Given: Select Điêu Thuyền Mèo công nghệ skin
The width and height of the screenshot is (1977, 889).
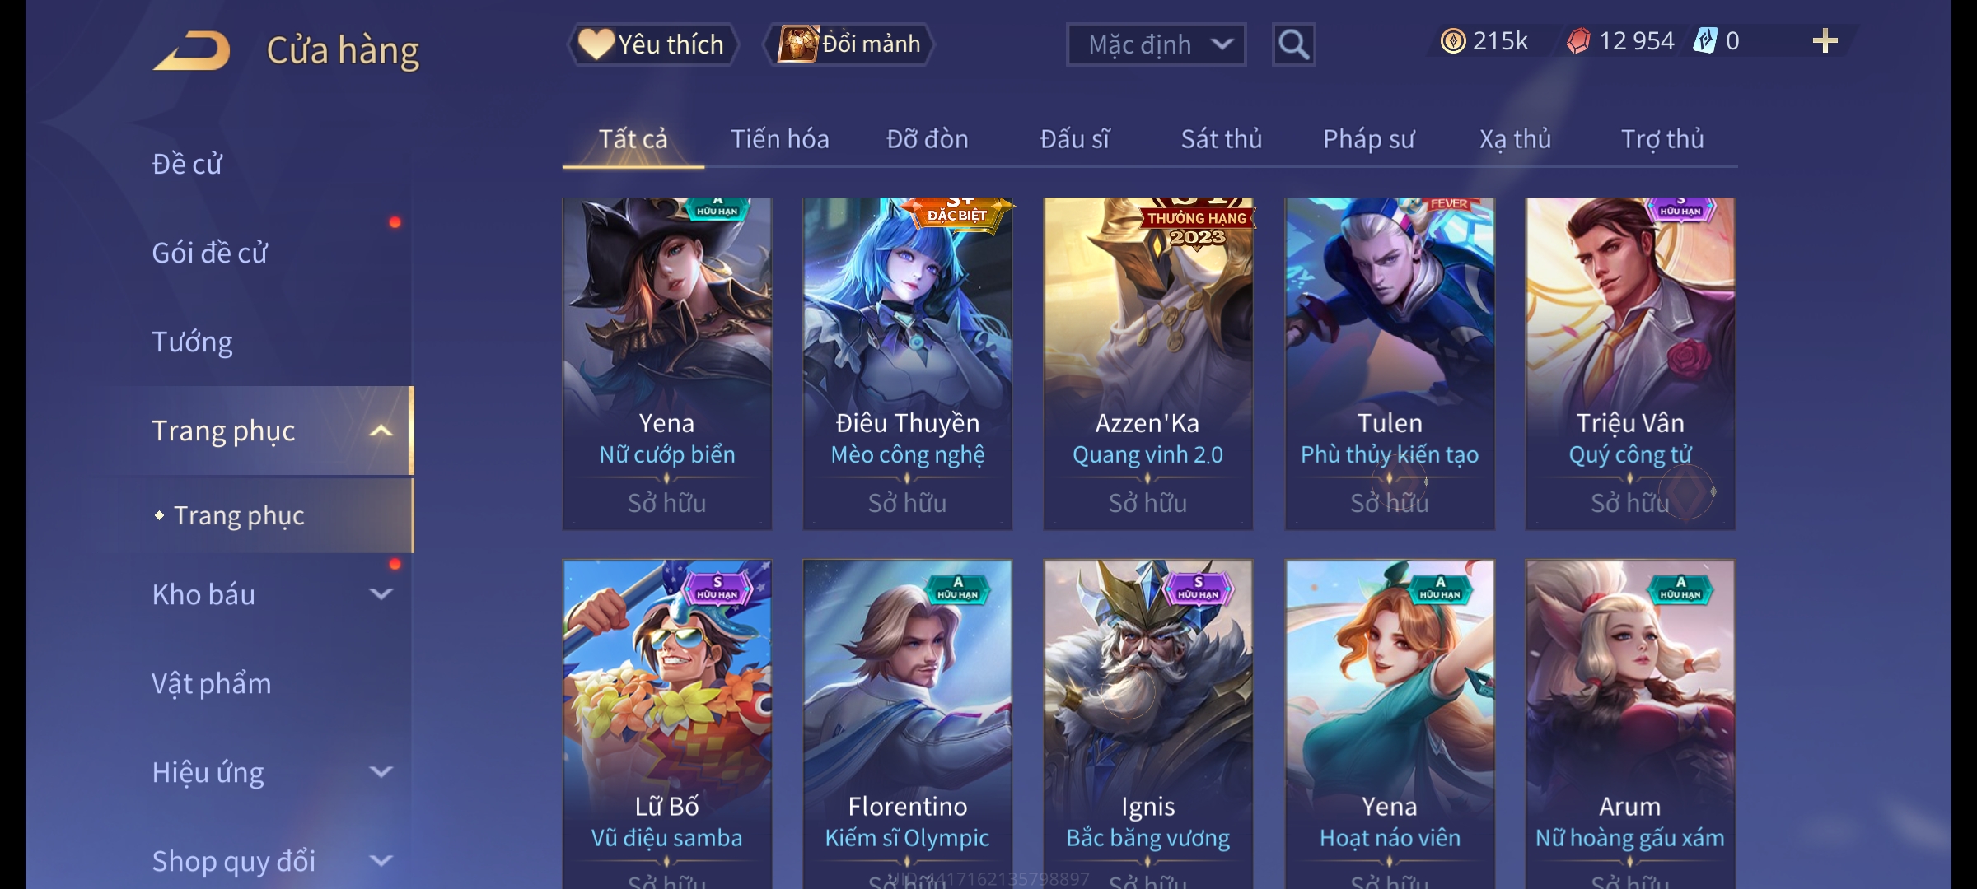Looking at the screenshot, I should tap(908, 363).
